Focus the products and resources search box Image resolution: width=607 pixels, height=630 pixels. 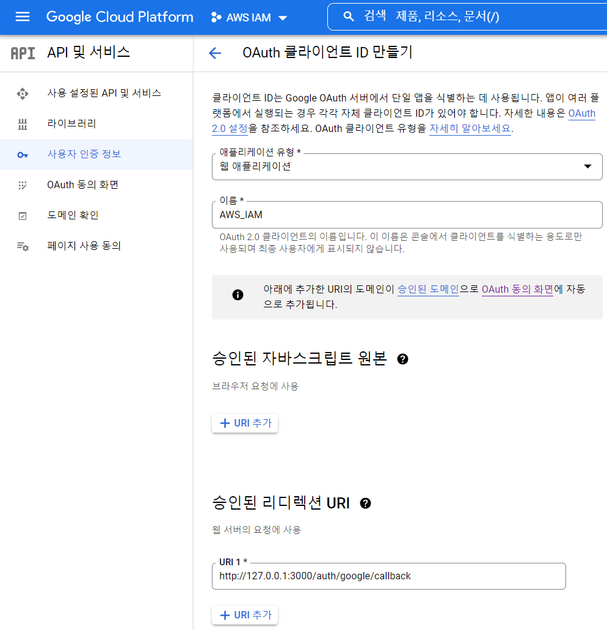pyautogui.click(x=467, y=16)
